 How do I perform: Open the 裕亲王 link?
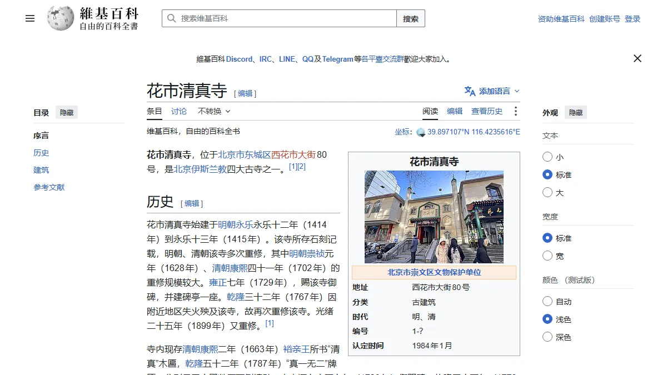click(x=297, y=349)
